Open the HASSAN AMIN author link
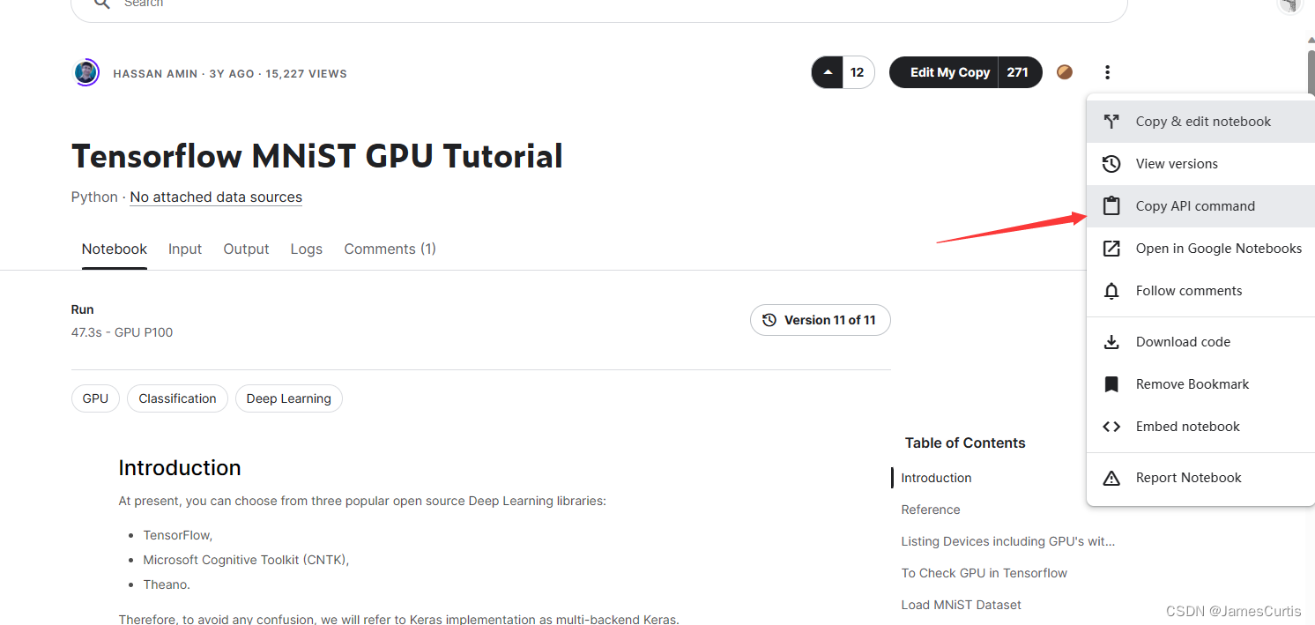The height and width of the screenshot is (625, 1315). [x=157, y=74]
